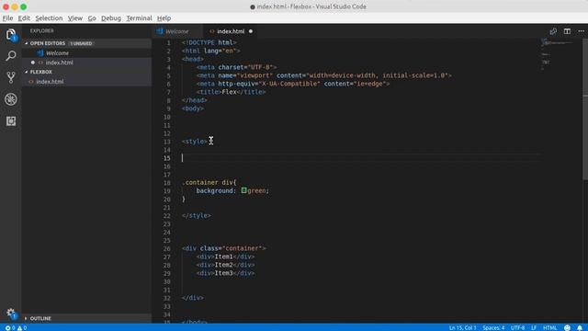Open the Extensions view icon
Screen dimensions: 588x331
coord(11,120)
